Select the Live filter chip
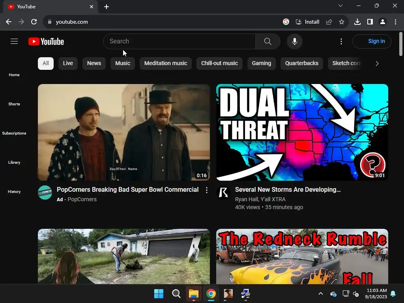Image resolution: width=404 pixels, height=303 pixels. tap(68, 64)
